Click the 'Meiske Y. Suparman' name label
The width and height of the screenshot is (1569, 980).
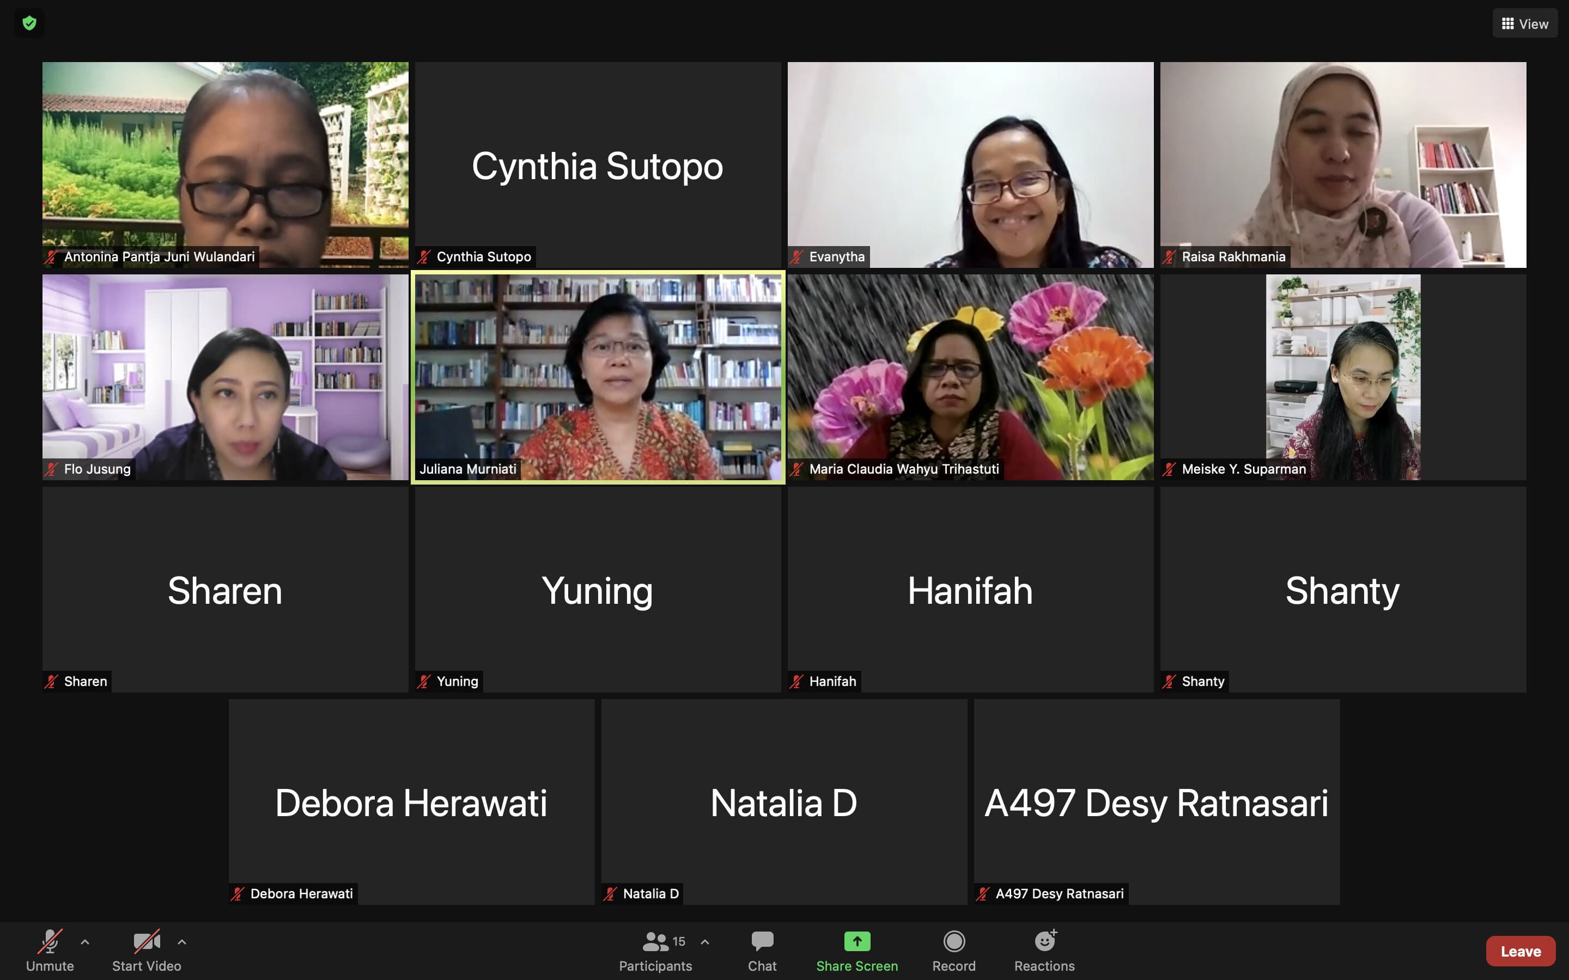tap(1244, 469)
